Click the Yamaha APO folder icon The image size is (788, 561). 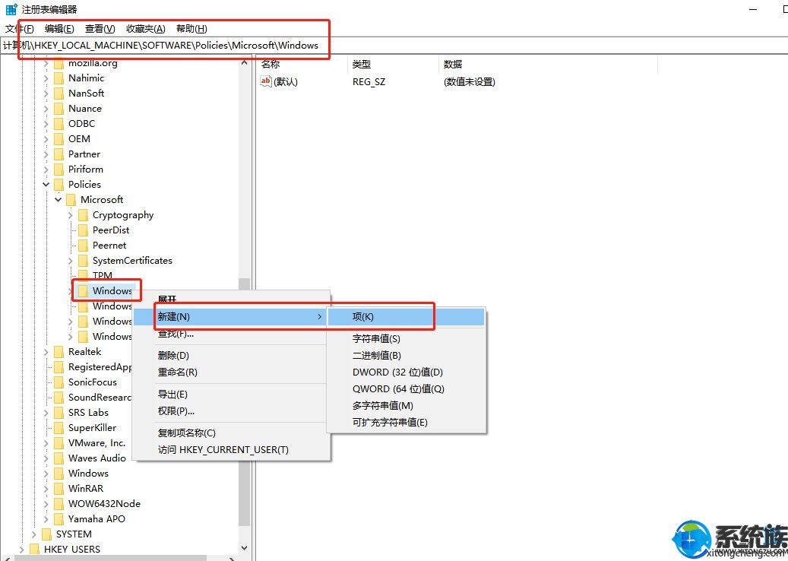[x=59, y=518]
